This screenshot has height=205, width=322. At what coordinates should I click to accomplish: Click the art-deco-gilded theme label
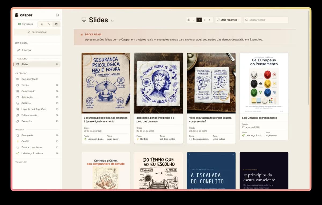point(168,139)
